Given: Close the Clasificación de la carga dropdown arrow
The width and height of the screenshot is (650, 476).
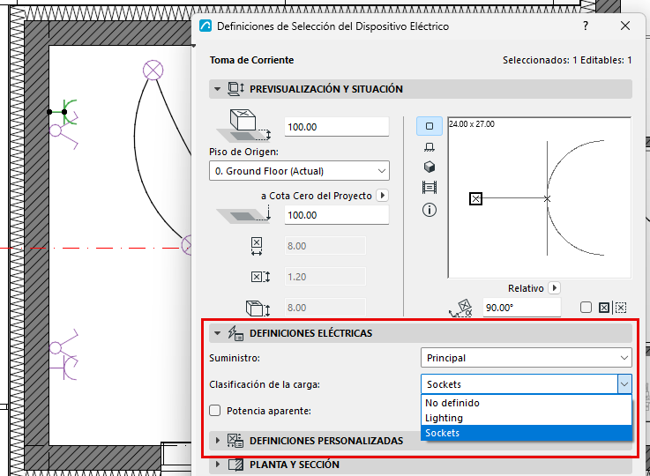Looking at the screenshot, I should point(624,384).
